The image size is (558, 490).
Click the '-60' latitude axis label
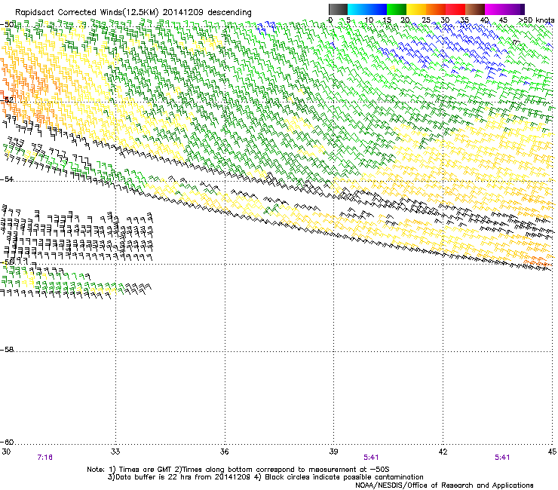(7, 443)
